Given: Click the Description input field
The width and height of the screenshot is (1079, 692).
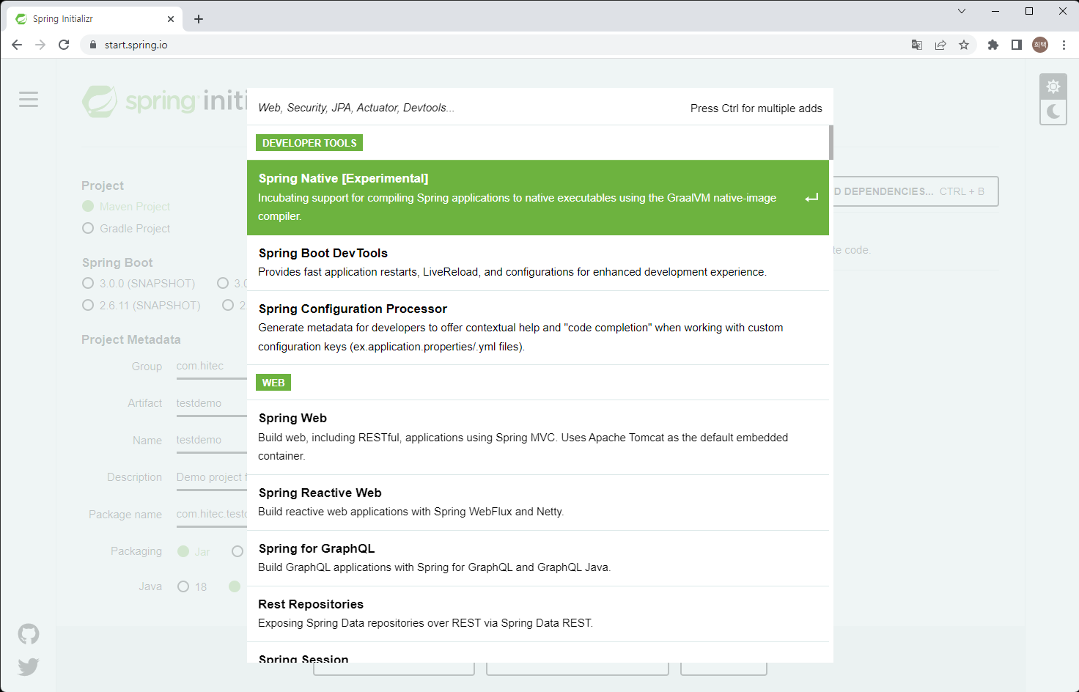Looking at the screenshot, I should point(211,478).
